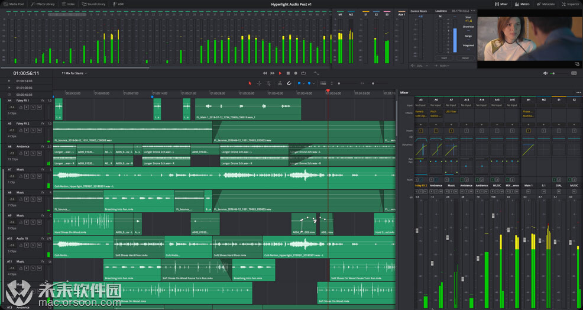
Task: Add an effect to the M1 bus
Action: [x=528, y=125]
